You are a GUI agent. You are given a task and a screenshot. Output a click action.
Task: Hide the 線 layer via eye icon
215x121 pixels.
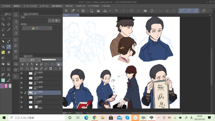[21, 73]
